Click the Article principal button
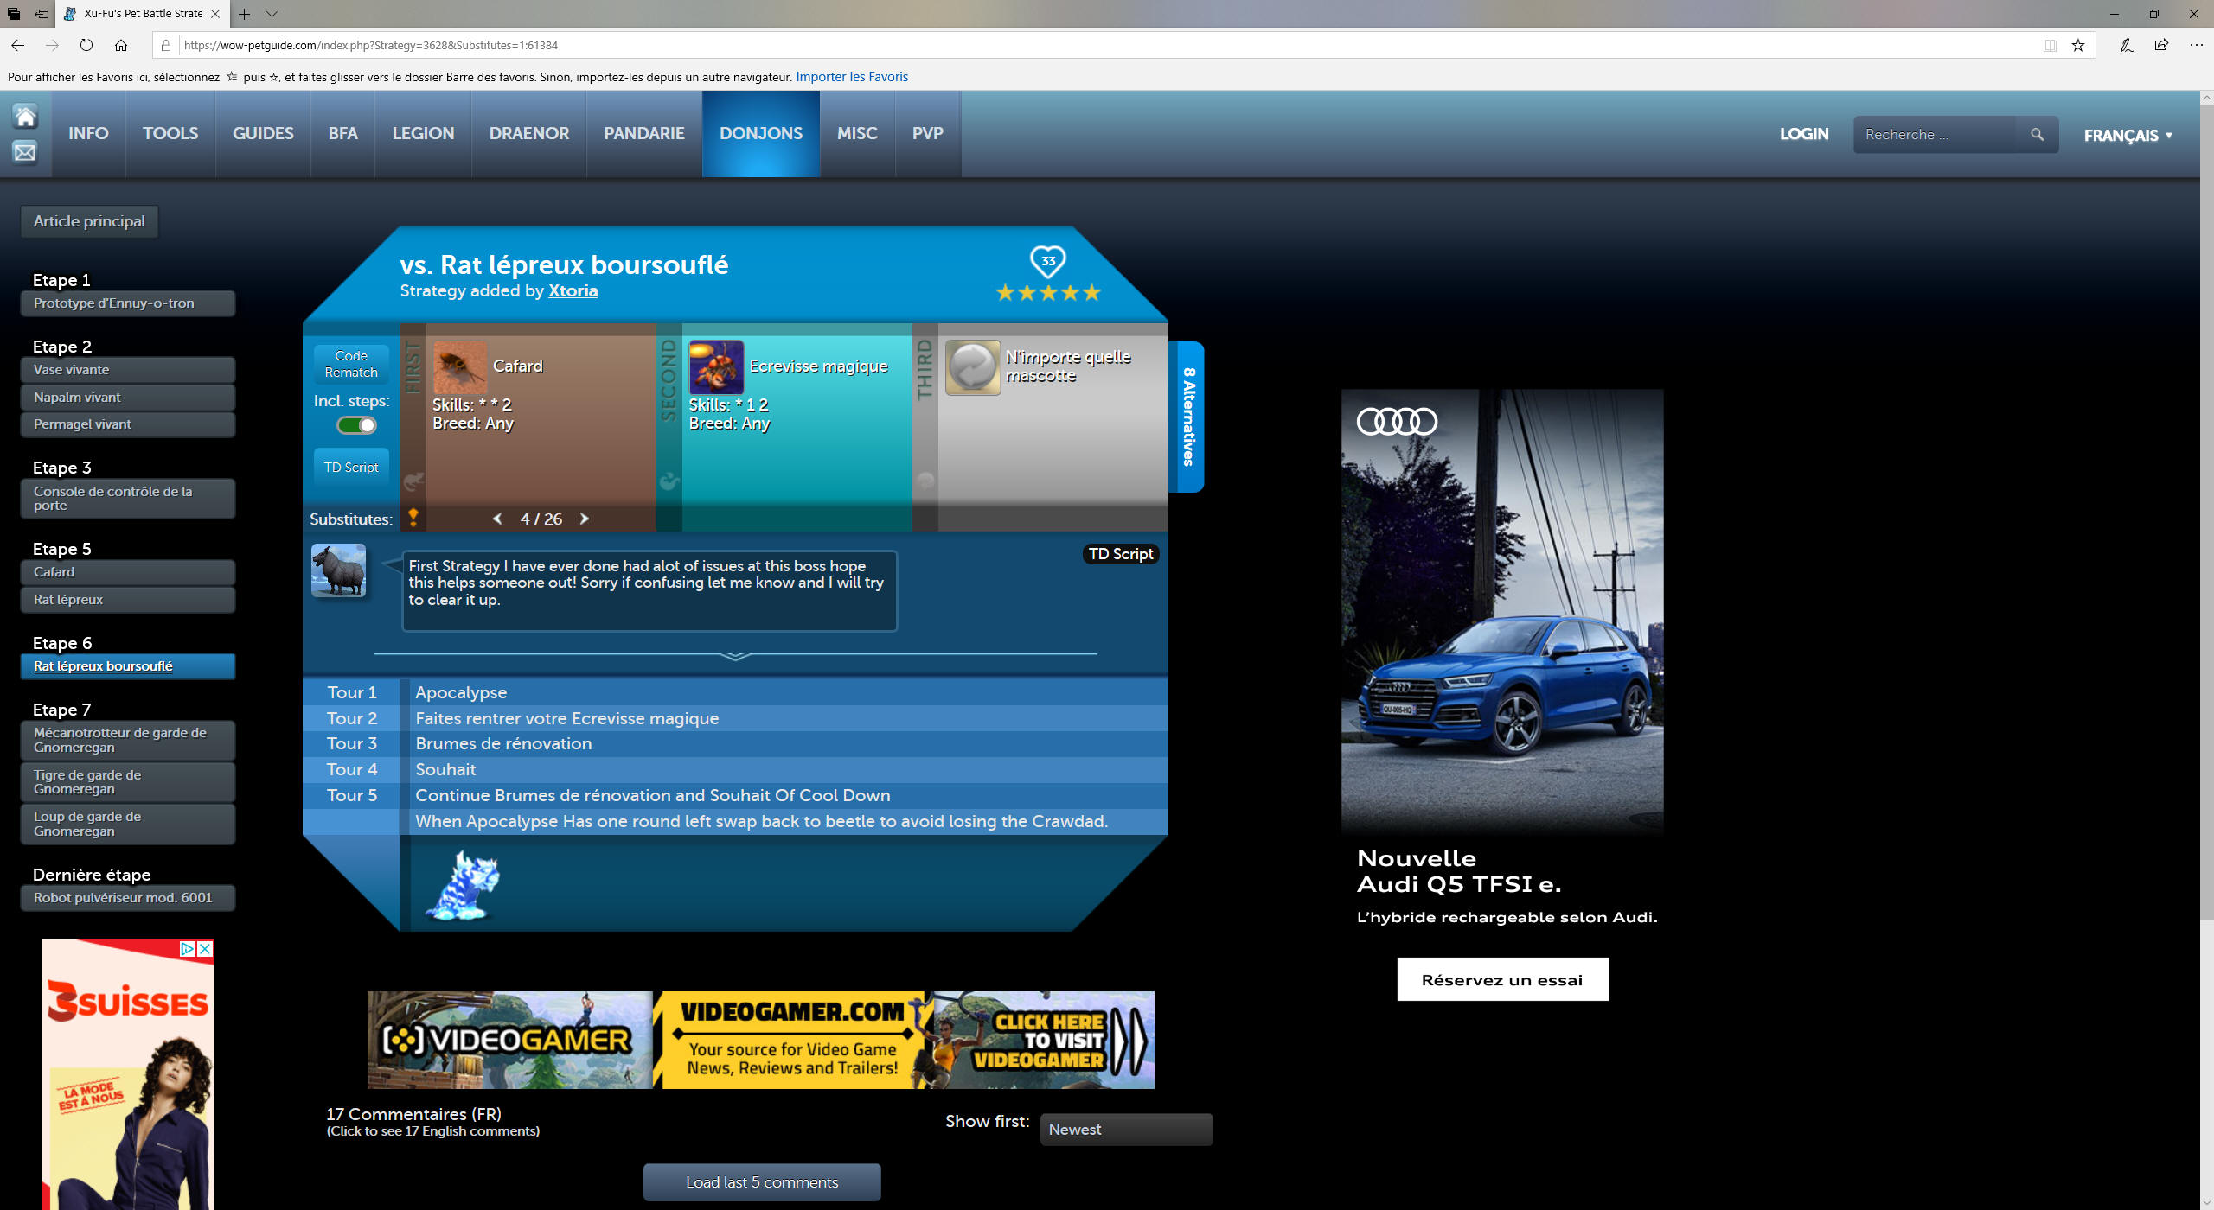The height and width of the screenshot is (1210, 2214). pyautogui.click(x=89, y=221)
